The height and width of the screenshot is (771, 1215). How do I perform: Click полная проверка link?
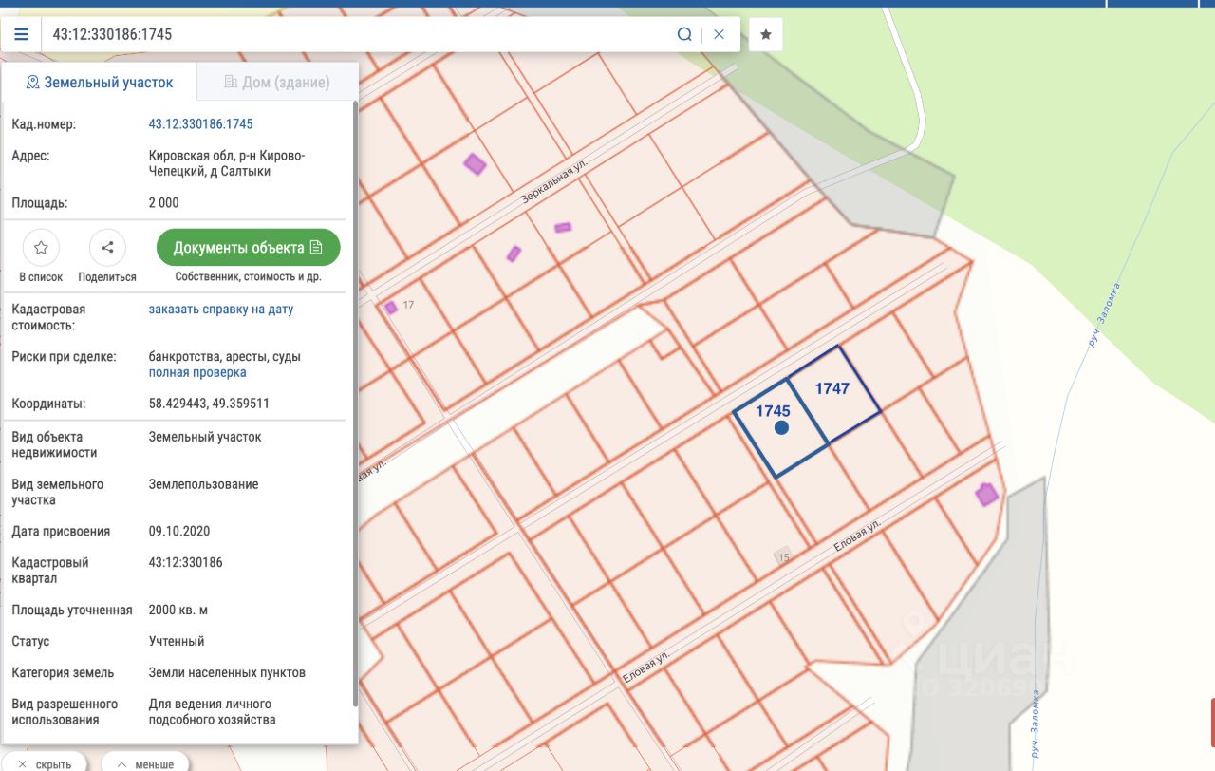tap(197, 373)
